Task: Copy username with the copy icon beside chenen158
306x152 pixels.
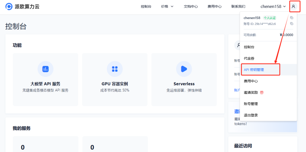Action: (291, 18)
